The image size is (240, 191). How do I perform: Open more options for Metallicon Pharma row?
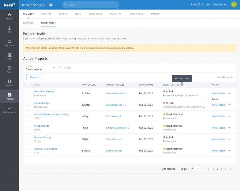coord(230,93)
